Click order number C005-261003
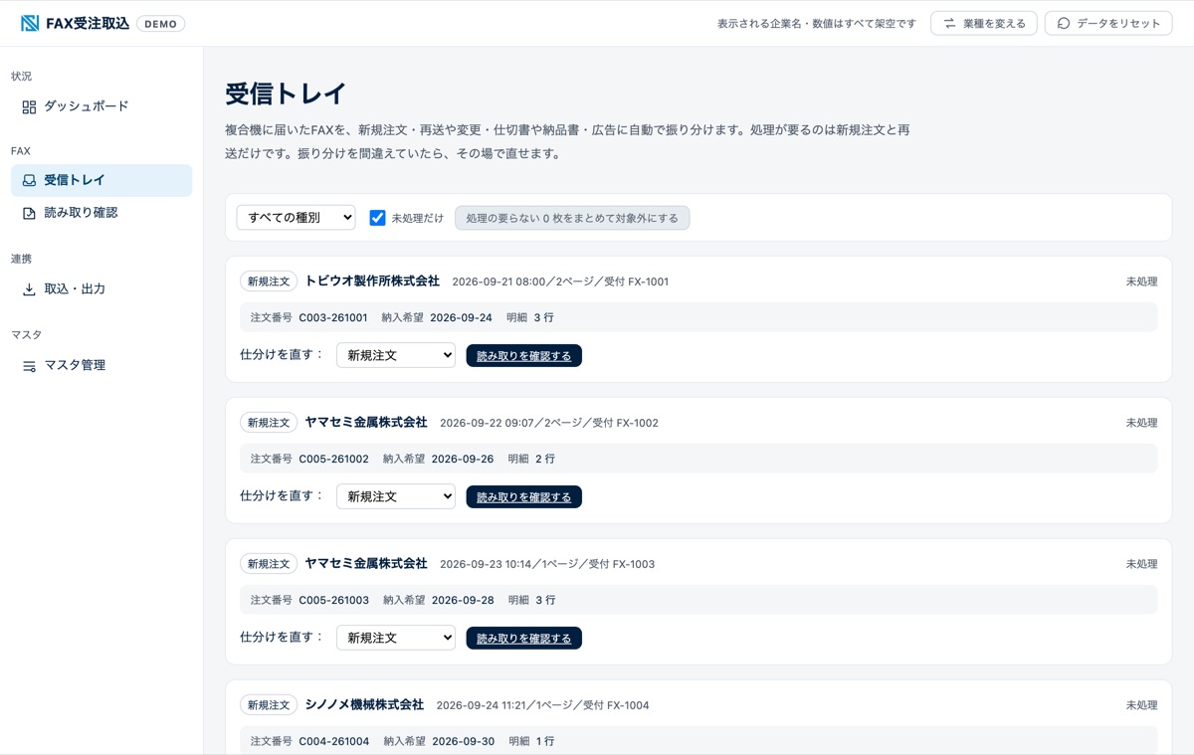The image size is (1194, 755). pyautogui.click(x=333, y=601)
